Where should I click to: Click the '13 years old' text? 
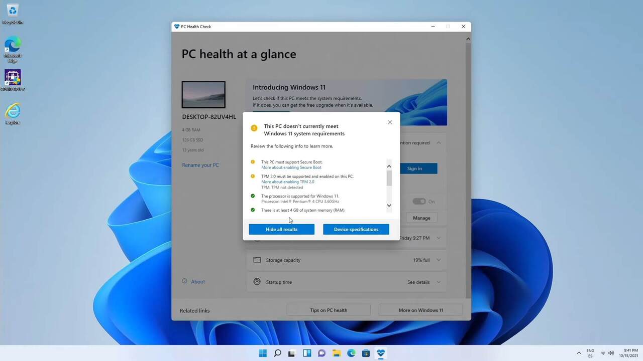[193, 150]
